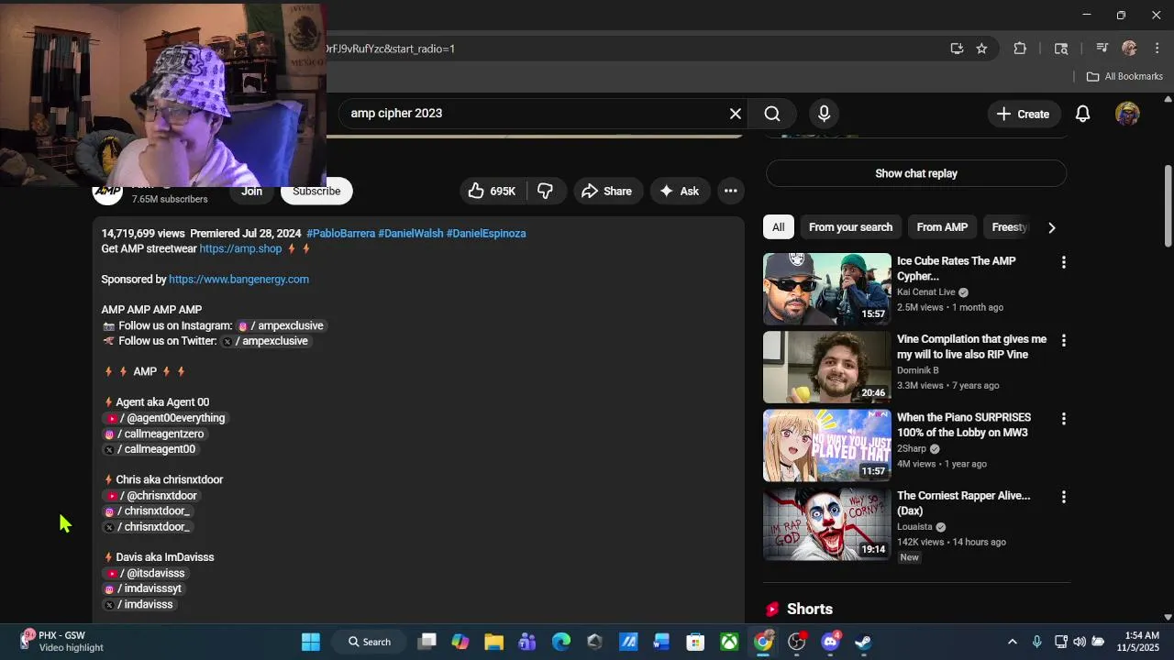Open callmeagent00 X profile link
The image size is (1174, 660).
[x=150, y=449]
